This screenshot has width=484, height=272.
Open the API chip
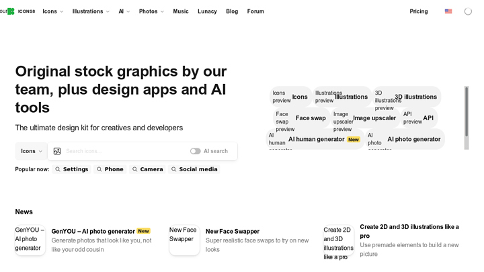(x=419, y=118)
